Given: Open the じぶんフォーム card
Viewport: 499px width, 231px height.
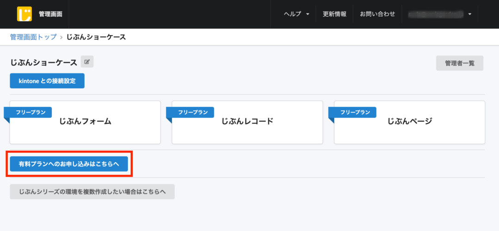Looking at the screenshot, I should 85,122.
